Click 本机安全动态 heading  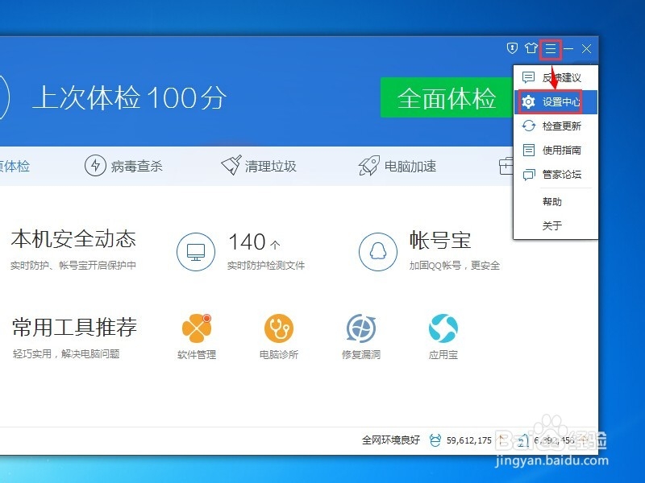point(73,239)
